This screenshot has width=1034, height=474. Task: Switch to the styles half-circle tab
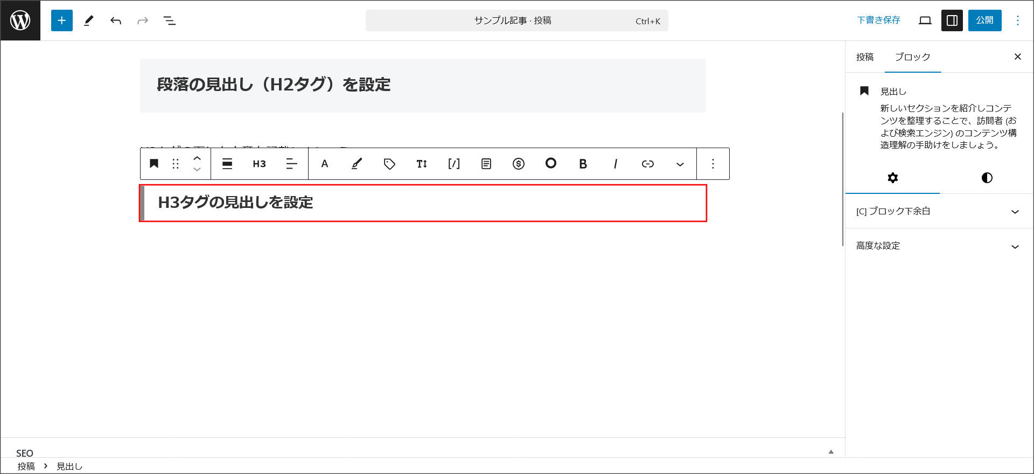[987, 178]
